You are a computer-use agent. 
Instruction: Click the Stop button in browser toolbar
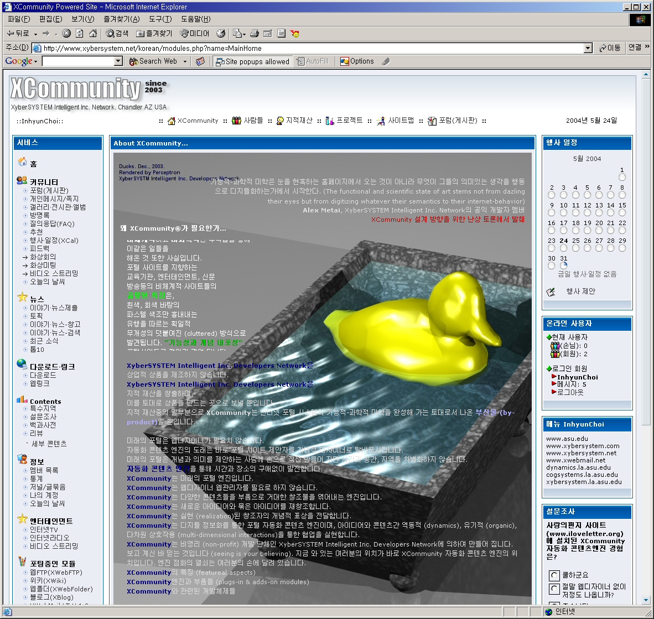tap(66, 33)
